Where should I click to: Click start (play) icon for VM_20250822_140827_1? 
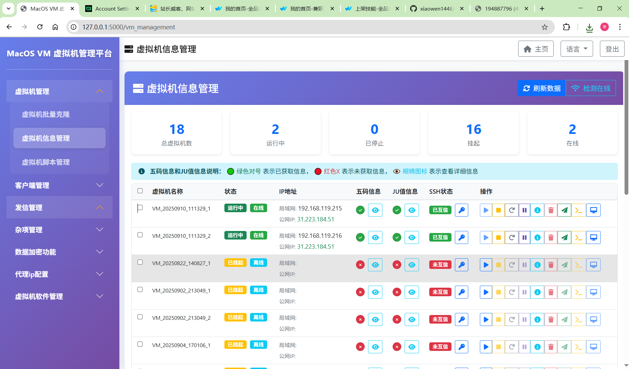[486, 265]
